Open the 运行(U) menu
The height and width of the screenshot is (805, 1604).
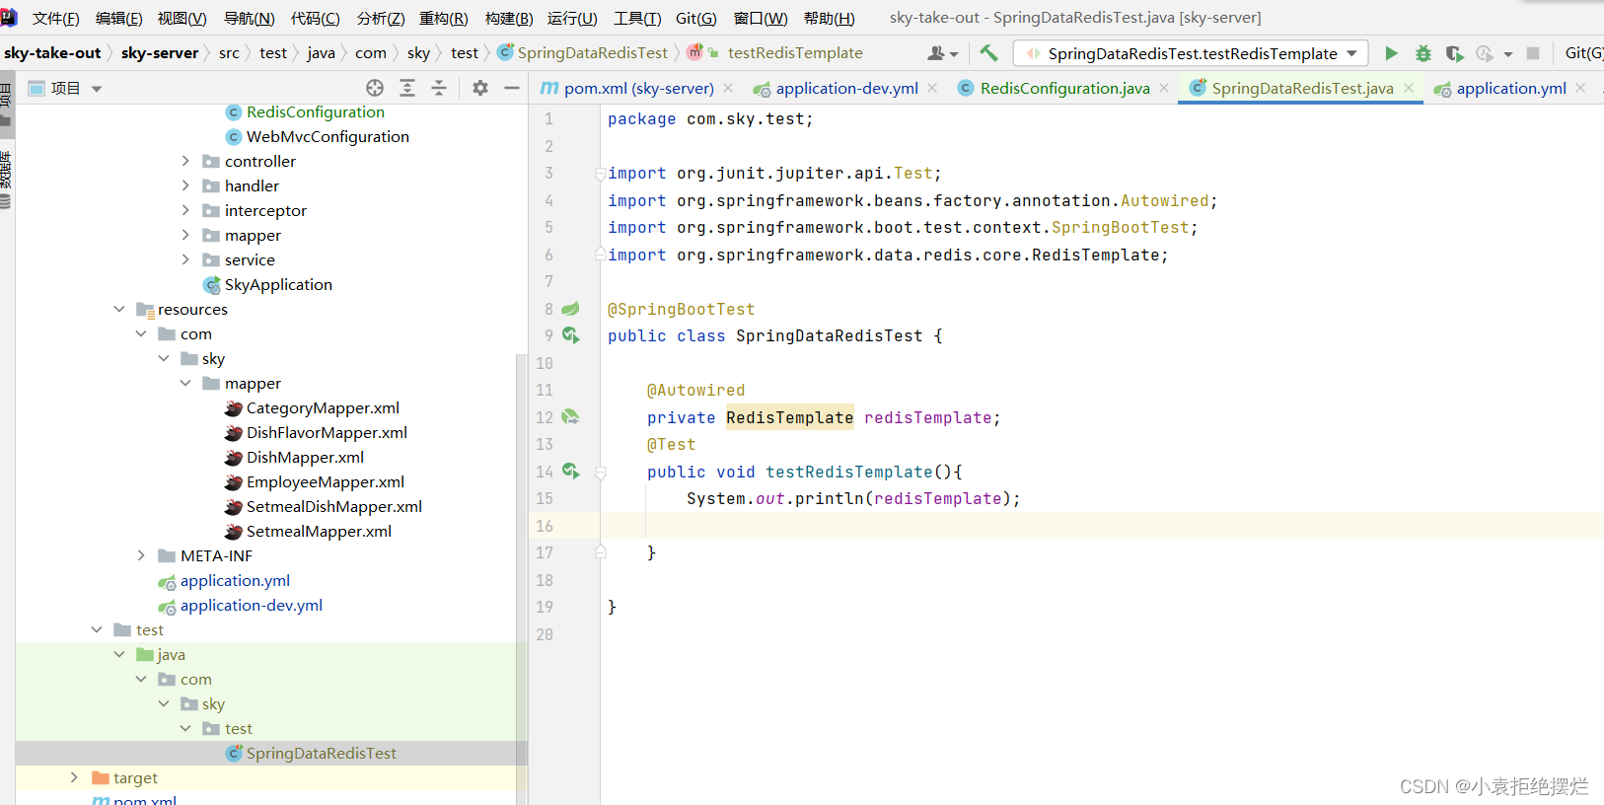click(572, 18)
